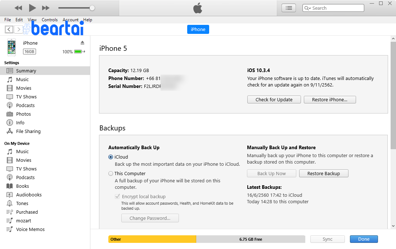Open the File menu
This screenshot has width=396, height=249.
tap(8, 20)
